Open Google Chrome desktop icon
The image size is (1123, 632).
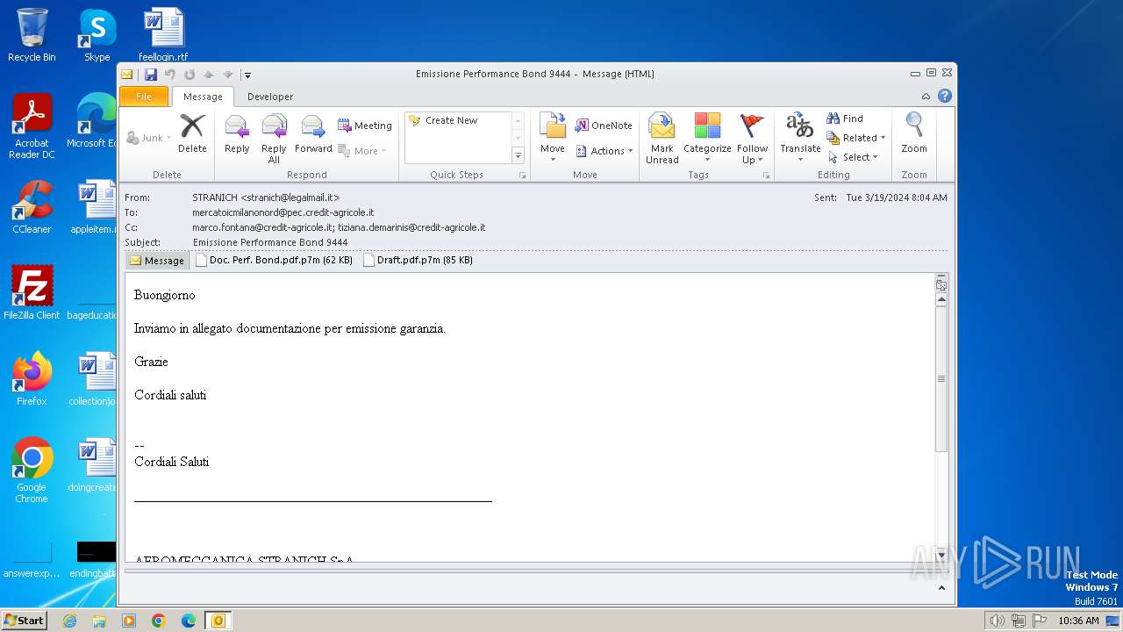point(32,470)
